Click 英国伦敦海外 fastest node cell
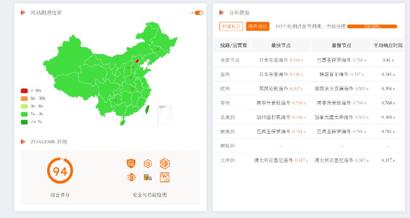This screenshot has width=410, height=218. 281,89
